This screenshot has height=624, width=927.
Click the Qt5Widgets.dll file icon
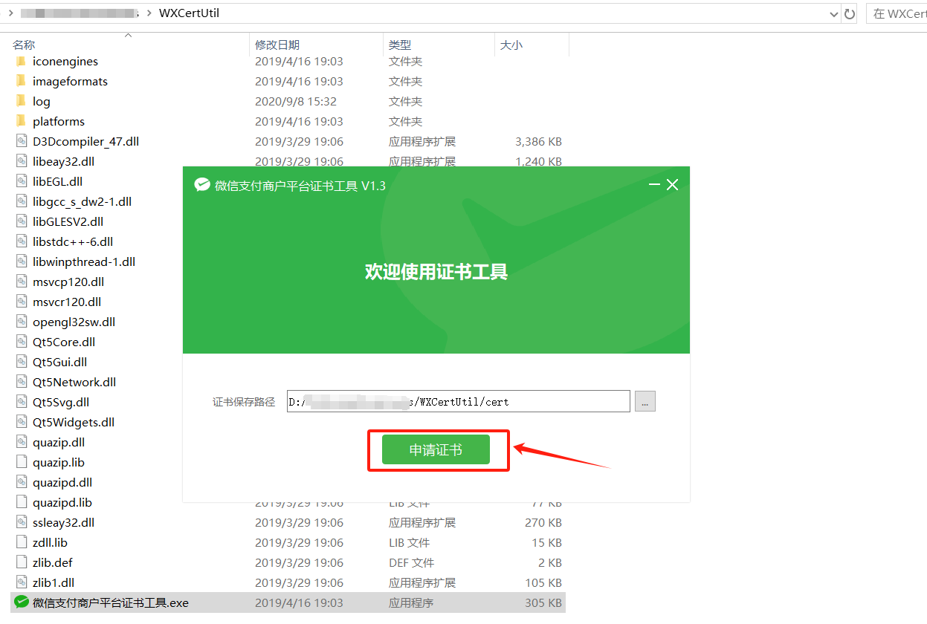point(21,422)
